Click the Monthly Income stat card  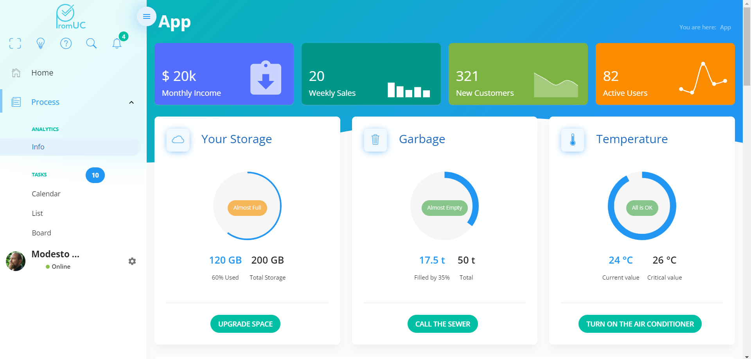tap(224, 74)
